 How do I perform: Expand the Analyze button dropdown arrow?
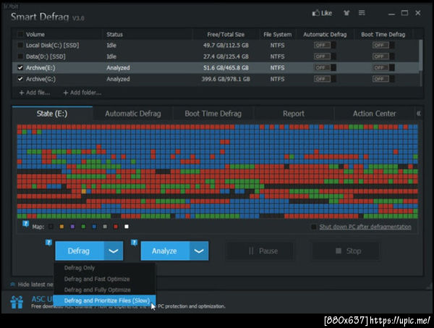click(199, 251)
